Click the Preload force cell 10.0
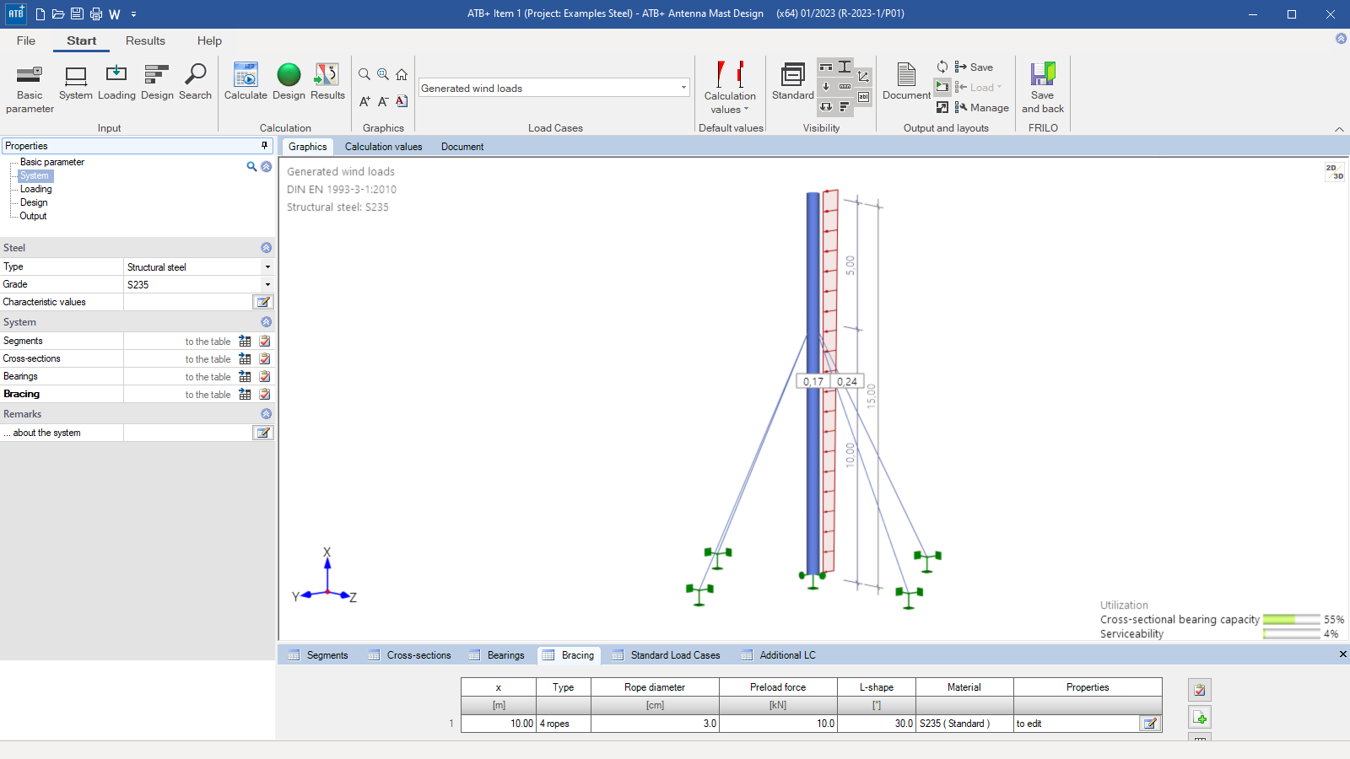The width and height of the screenshot is (1350, 759). click(x=778, y=724)
